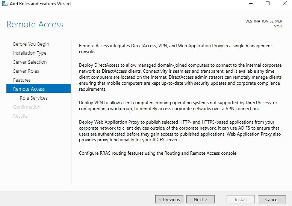The height and width of the screenshot is (206, 292).
Task: Click the wizard icon in title bar
Action: pyautogui.click(x=5, y=3)
